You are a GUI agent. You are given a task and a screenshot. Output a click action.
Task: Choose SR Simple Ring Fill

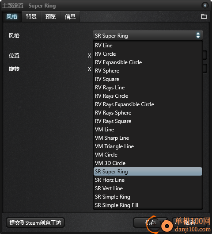[x=148, y=205]
